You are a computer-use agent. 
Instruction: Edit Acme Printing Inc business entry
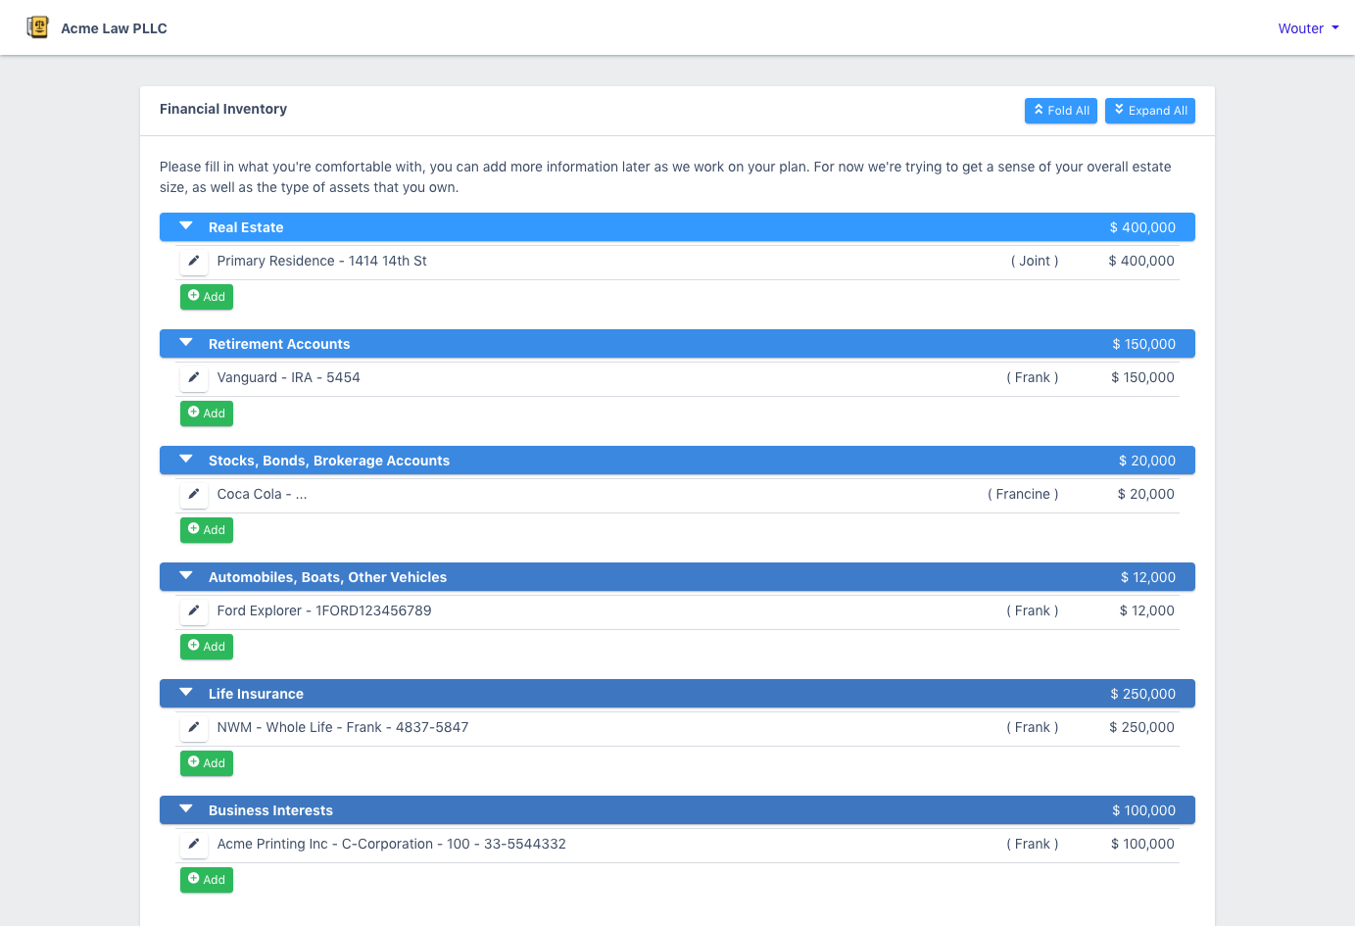194,845
